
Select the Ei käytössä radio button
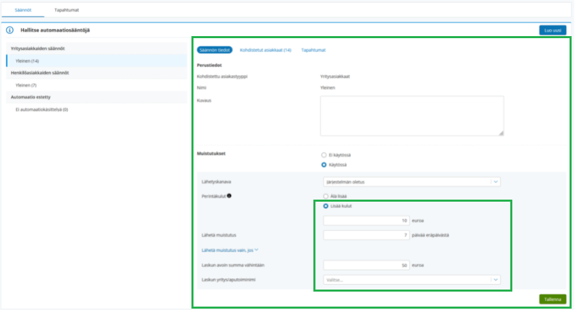pyautogui.click(x=324, y=155)
